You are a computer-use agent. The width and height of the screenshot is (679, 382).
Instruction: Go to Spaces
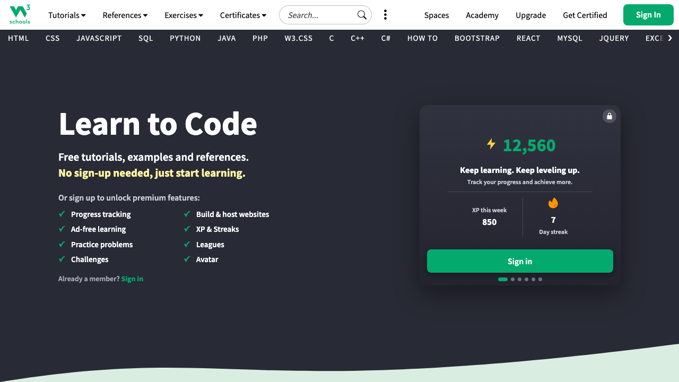(x=437, y=15)
